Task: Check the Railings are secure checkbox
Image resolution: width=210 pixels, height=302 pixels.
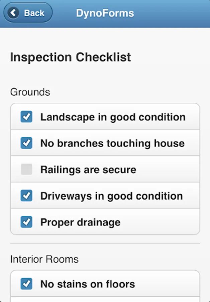Action: [x=26, y=169]
